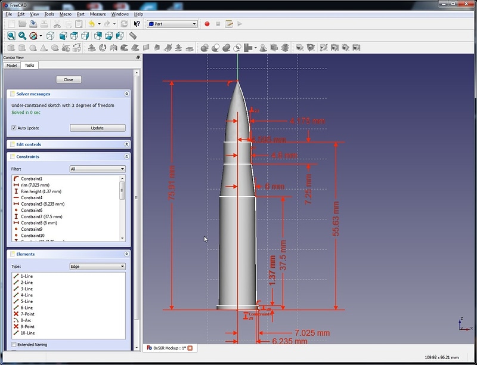Select 'Rim height (1.37 mm)' constraint
The width and height of the screenshot is (477, 365).
tap(41, 191)
